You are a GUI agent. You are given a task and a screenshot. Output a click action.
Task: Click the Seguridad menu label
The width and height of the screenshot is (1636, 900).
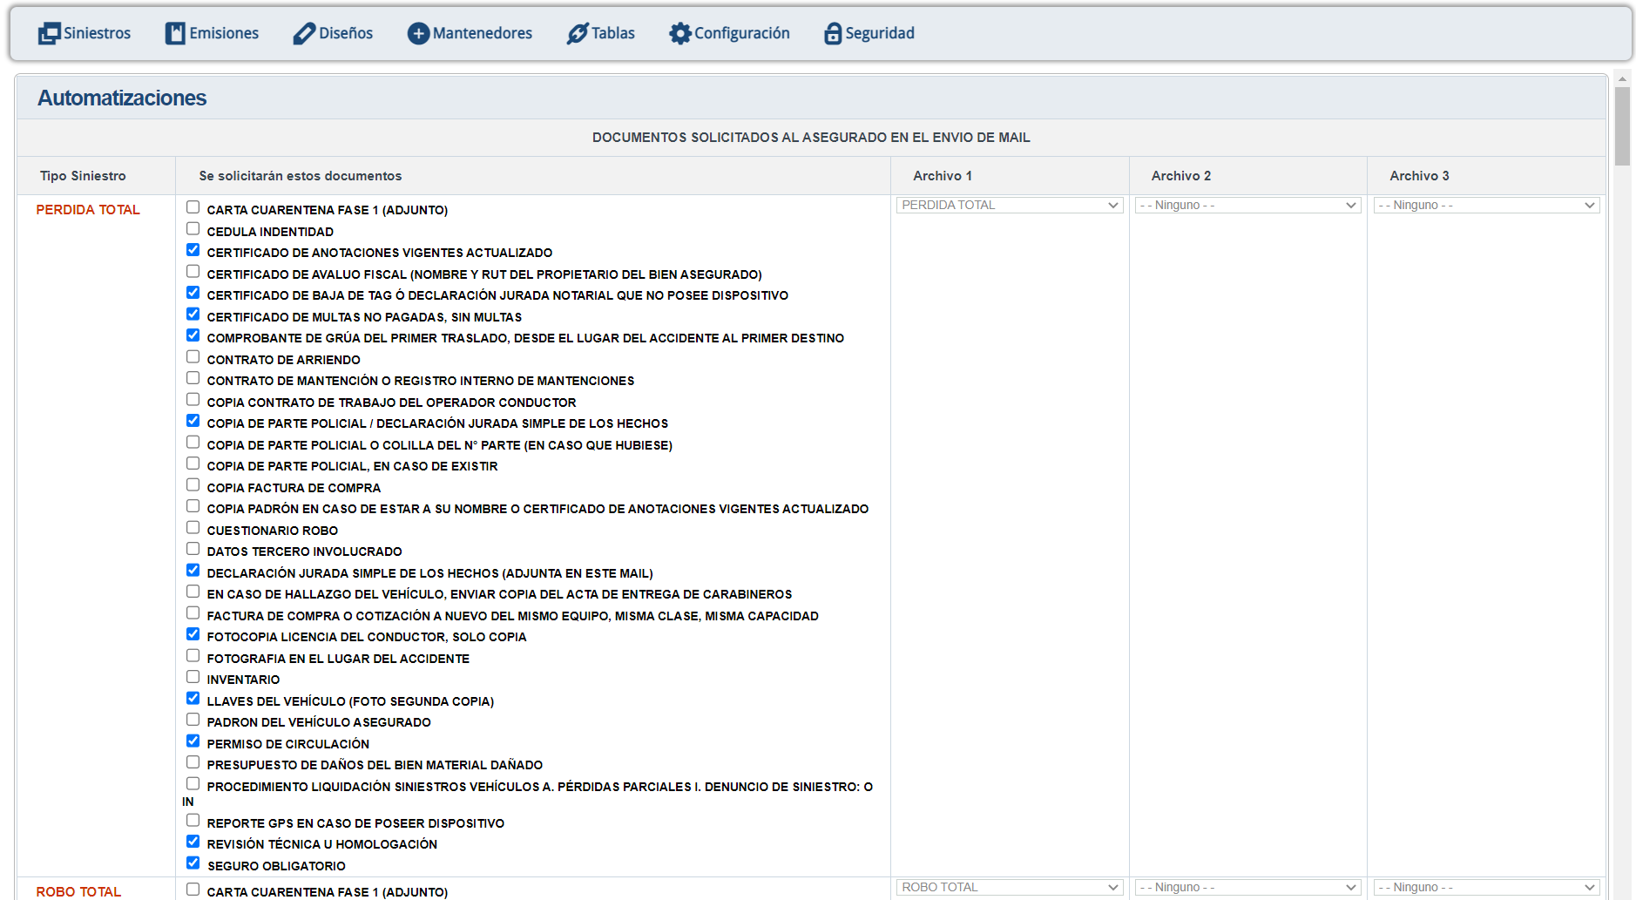(880, 33)
